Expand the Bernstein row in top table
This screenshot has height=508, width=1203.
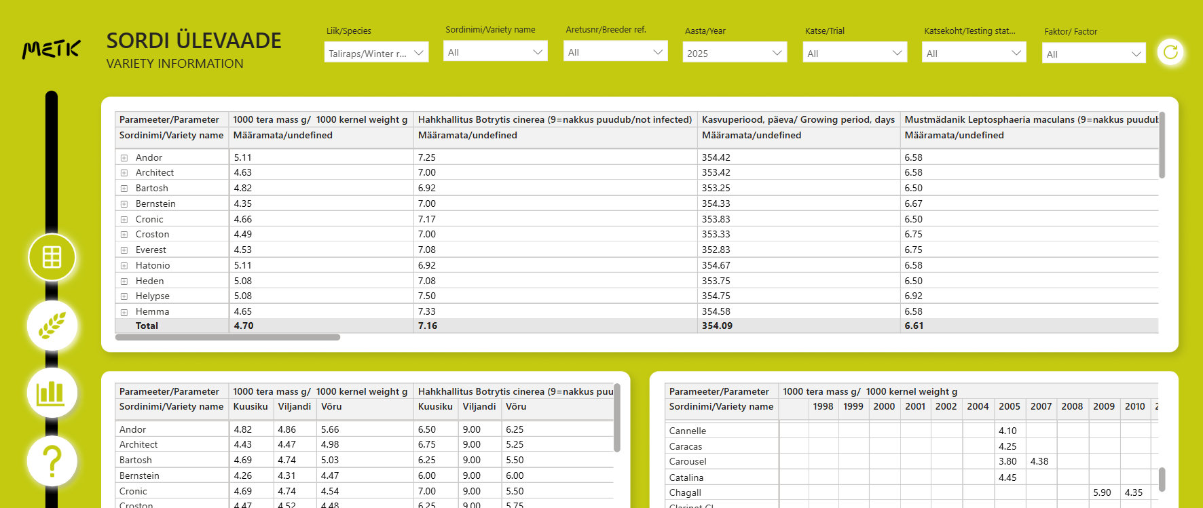(x=124, y=204)
